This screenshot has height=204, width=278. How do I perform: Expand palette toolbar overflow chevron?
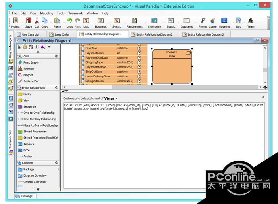click(49, 47)
